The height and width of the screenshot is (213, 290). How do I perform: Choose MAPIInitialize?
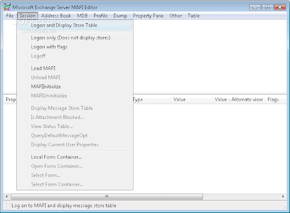tap(75, 87)
